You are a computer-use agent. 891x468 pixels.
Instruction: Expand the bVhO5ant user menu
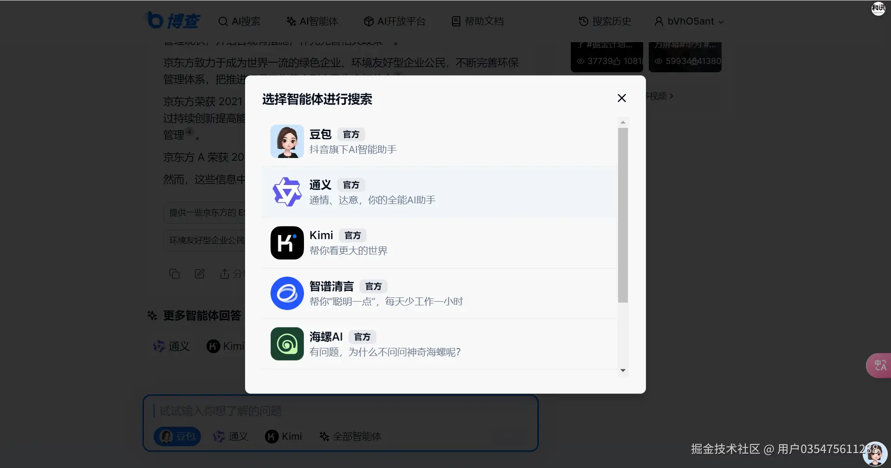[689, 21]
